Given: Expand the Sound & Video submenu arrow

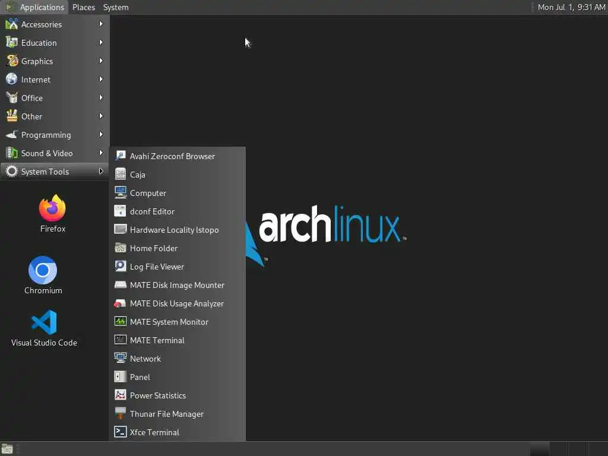Looking at the screenshot, I should coord(101,153).
